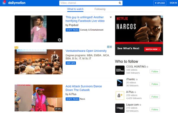This screenshot has width=178, height=113.
Task: Click the '20 videos' text under iThentic
Action: pyautogui.click(x=131, y=83)
